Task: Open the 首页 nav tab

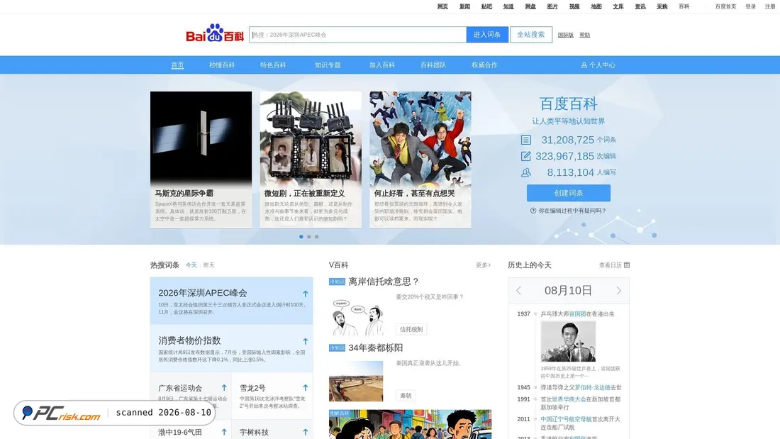Action: (177, 65)
